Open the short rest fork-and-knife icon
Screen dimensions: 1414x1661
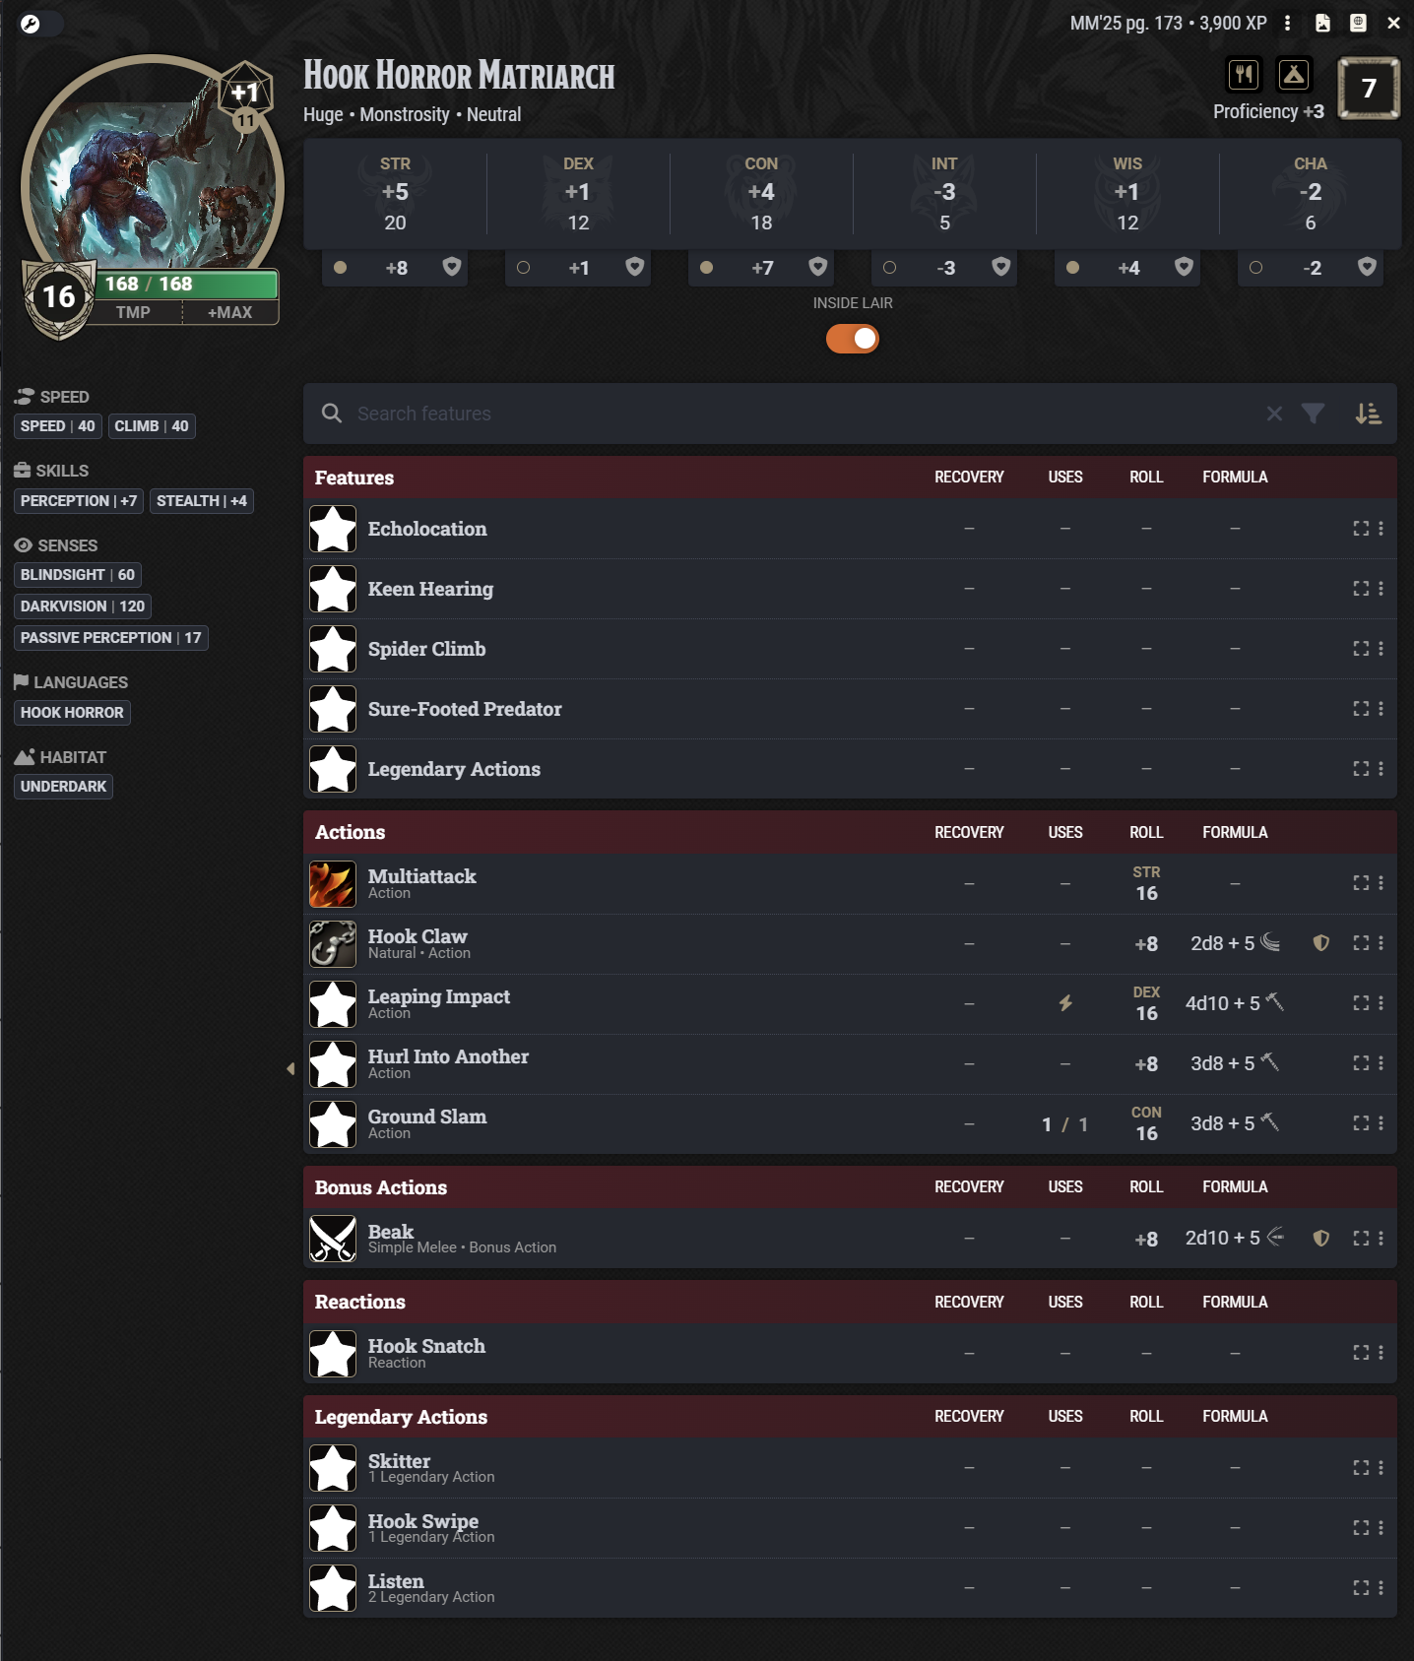tap(1245, 74)
